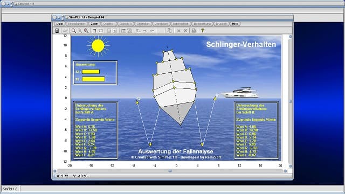The image size is (345, 194).
Task: Click the S1 arrow endpoint near yacht
Action: (215, 99)
